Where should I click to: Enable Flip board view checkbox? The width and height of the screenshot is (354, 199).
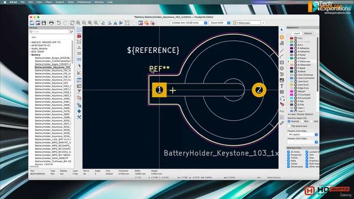pos(289,126)
